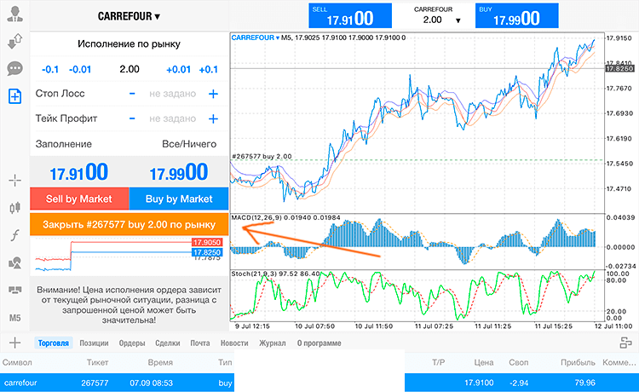Open the accounts profile icon
This screenshot has height=392, width=639.
pyautogui.click(x=15, y=14)
